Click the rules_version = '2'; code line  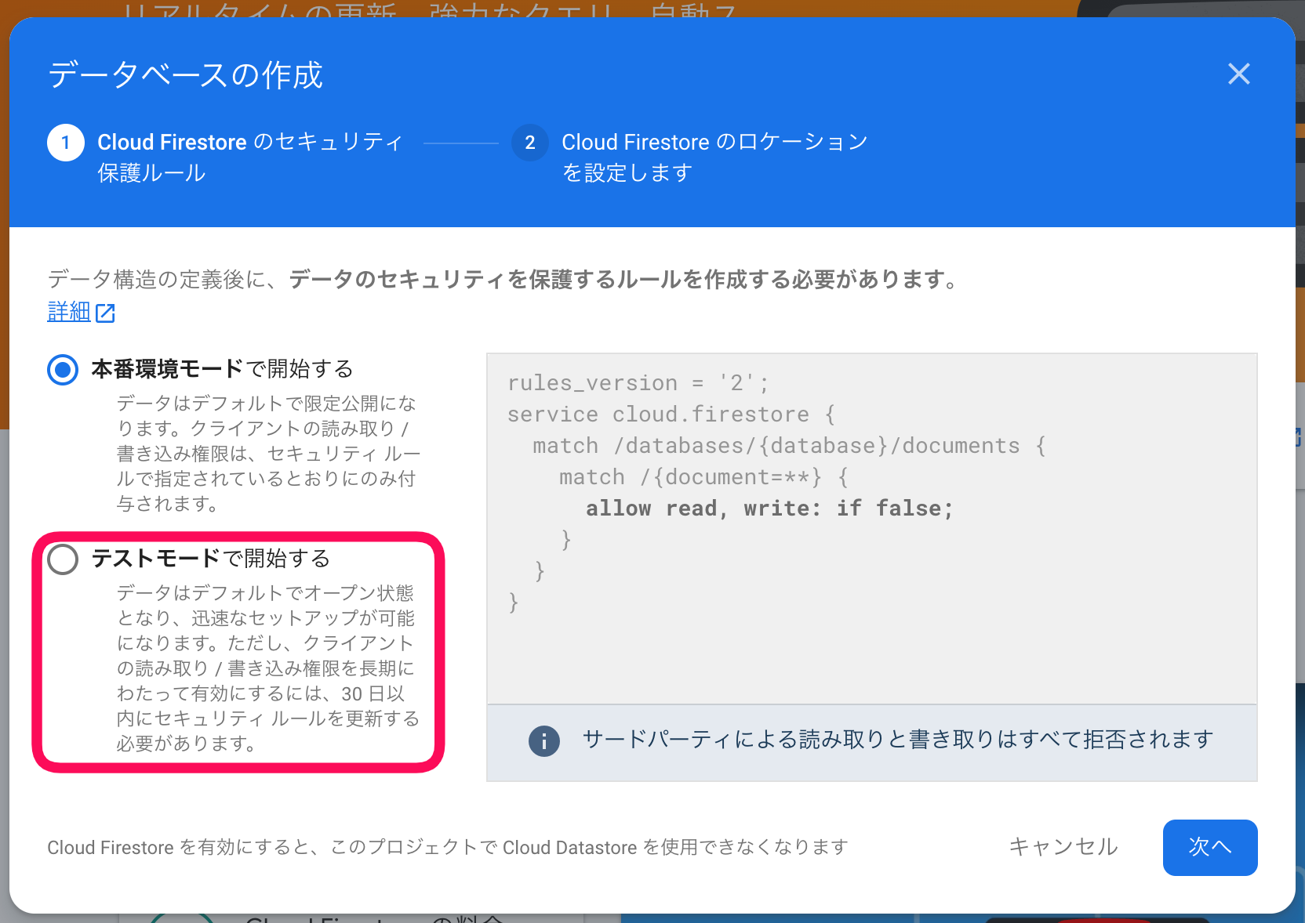[x=638, y=383]
